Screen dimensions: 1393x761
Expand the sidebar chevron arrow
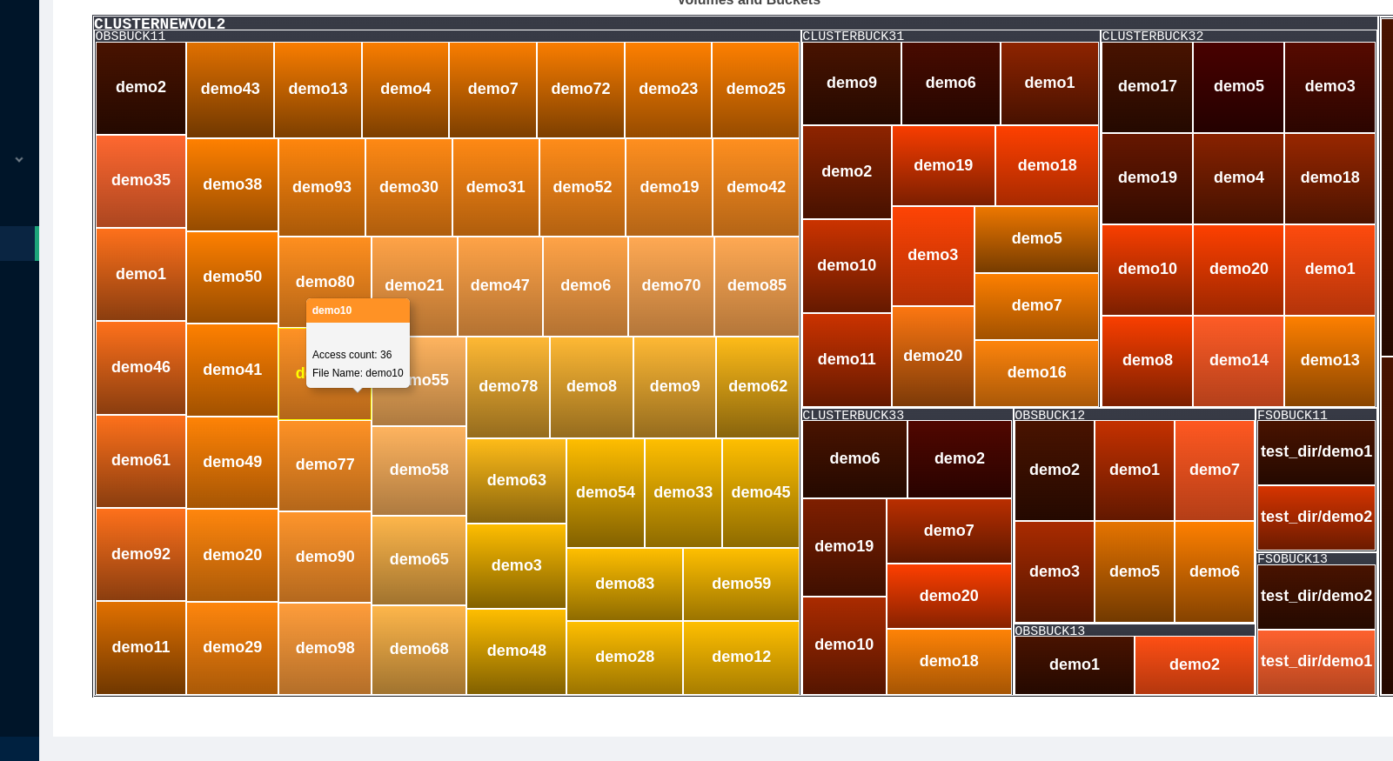coord(19,160)
